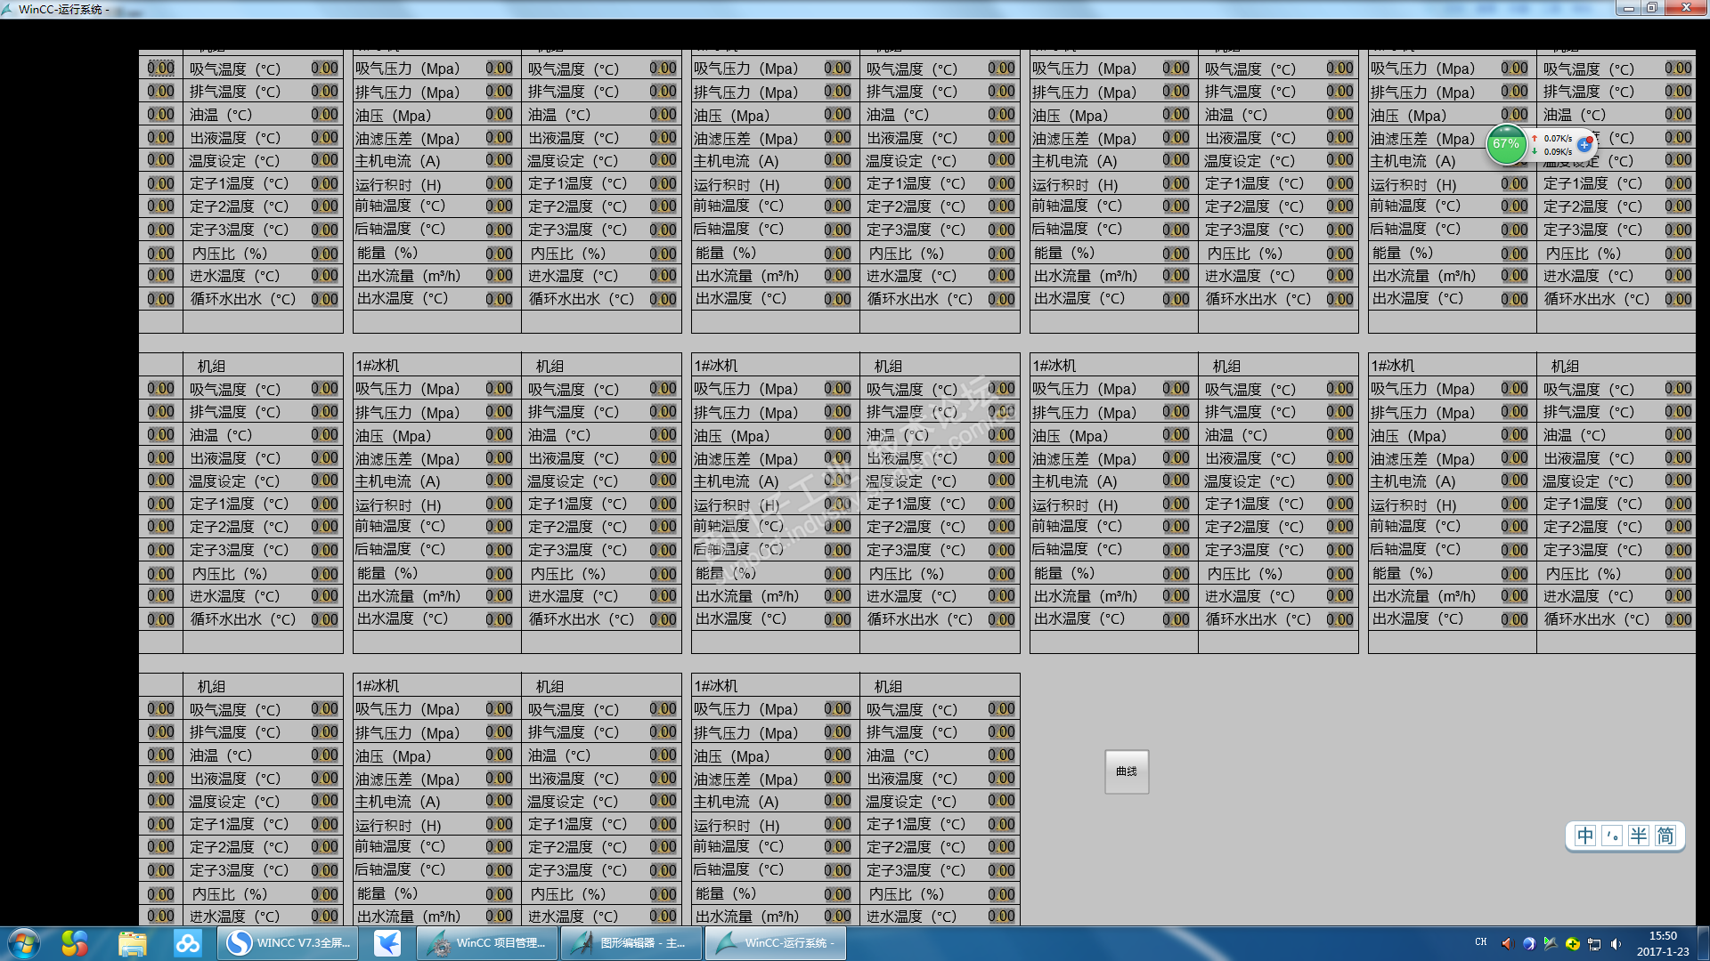Click the yellow-green plus 360 tray icon
This screenshot has height=961, width=1710.
coord(1572,943)
